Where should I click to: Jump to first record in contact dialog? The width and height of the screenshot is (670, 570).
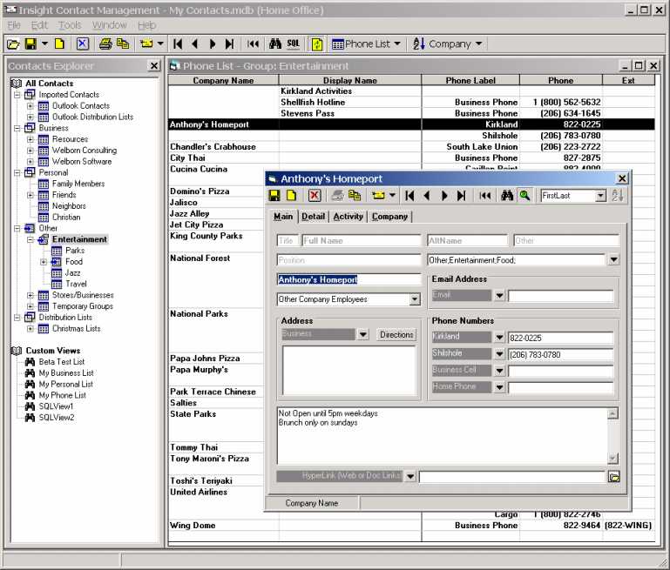click(x=409, y=196)
